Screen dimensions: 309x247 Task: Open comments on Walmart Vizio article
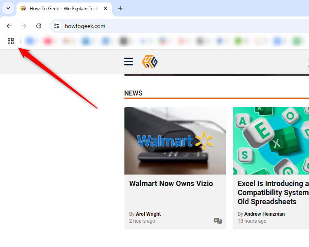pos(218,221)
